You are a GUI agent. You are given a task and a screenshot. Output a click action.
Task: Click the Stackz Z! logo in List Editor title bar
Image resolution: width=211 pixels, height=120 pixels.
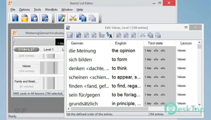coord(10,3)
